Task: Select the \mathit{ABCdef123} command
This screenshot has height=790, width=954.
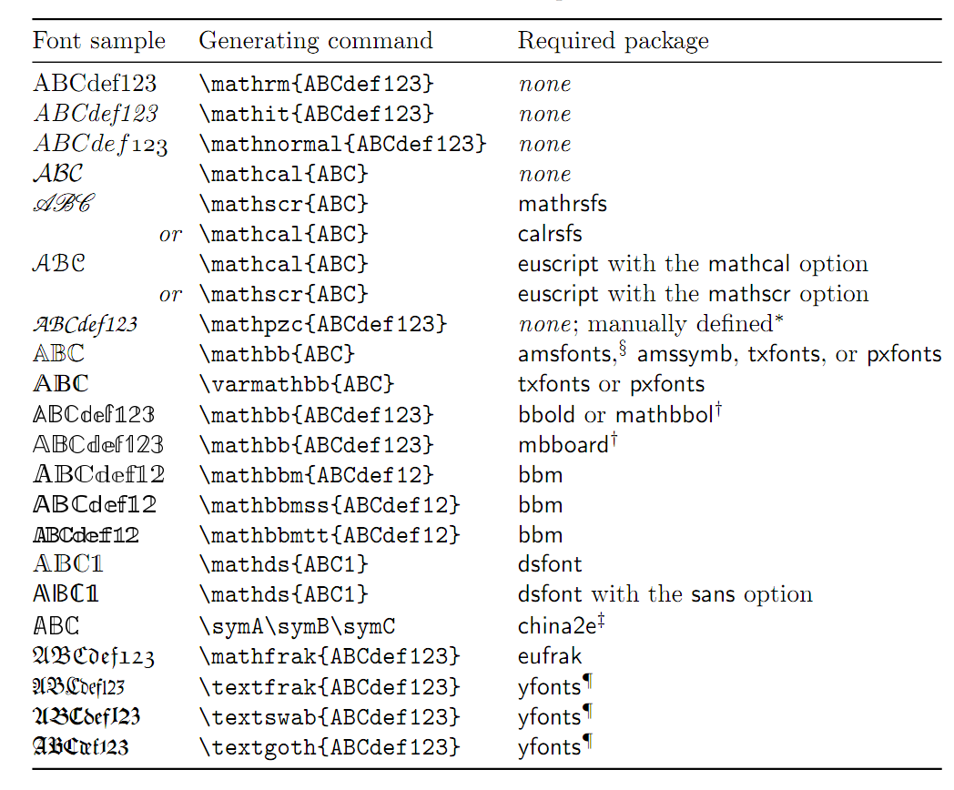Action: 317,114
